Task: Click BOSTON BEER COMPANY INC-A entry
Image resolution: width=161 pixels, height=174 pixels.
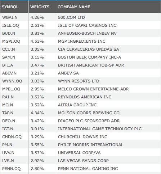Action: tap(89, 57)
